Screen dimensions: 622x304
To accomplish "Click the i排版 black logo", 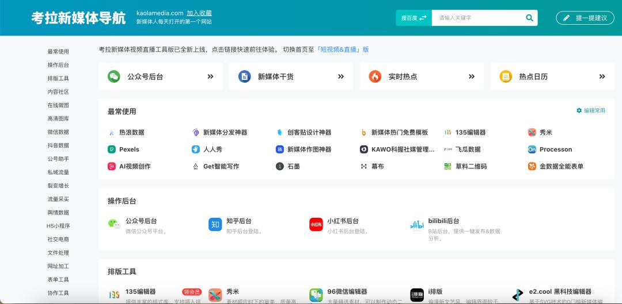I will point(417,295).
